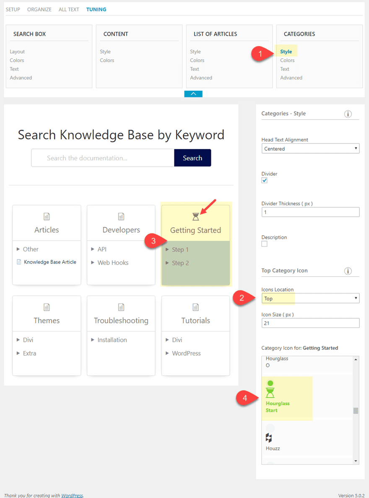Click the Knowledge Base Article document icon

(x=19, y=261)
